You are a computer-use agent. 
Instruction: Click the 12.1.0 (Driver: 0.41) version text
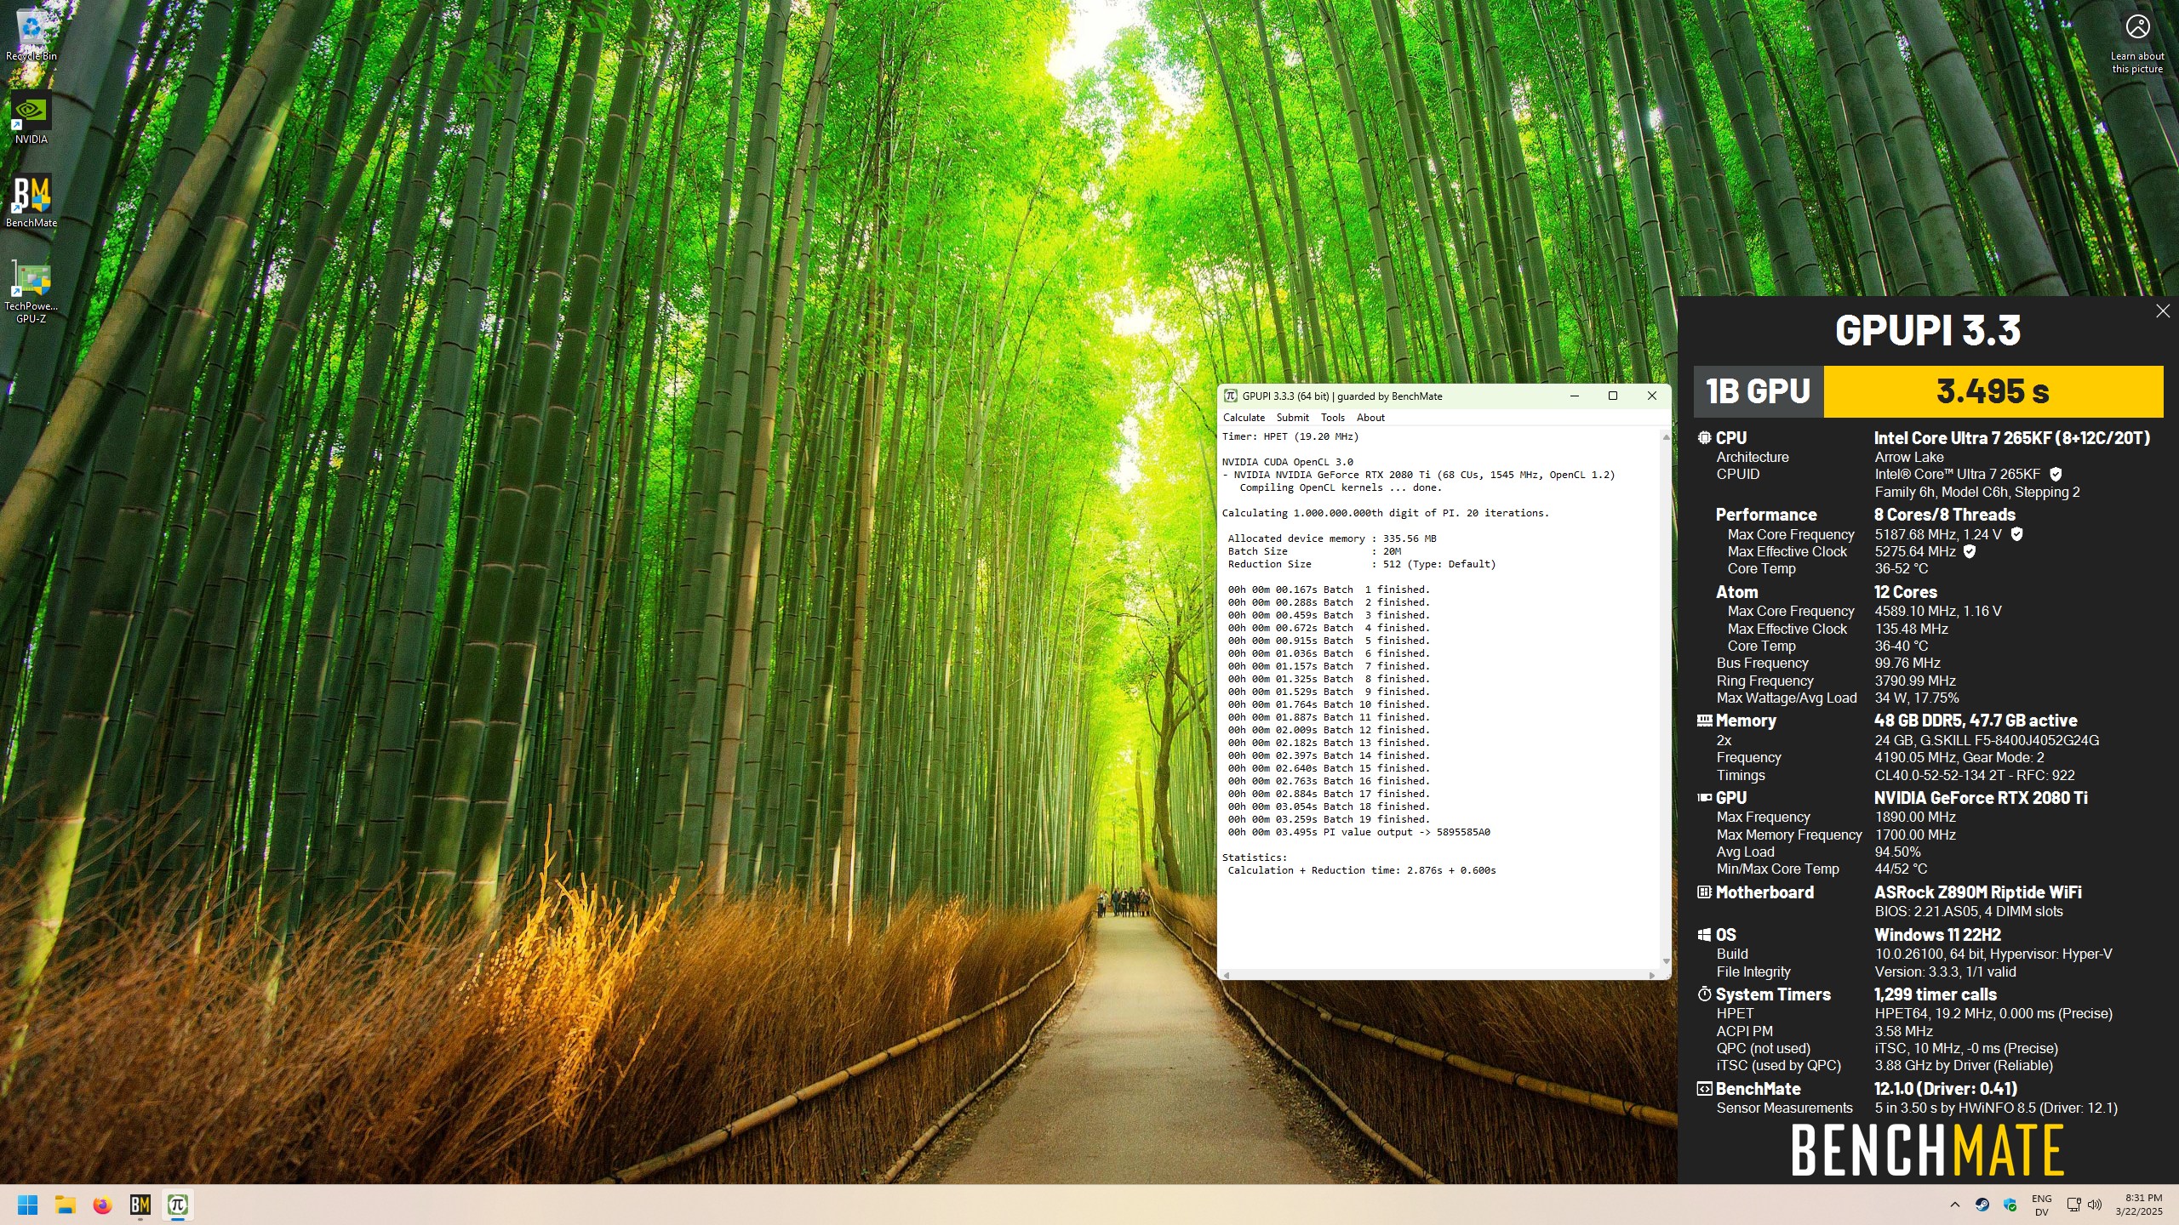point(1946,1089)
